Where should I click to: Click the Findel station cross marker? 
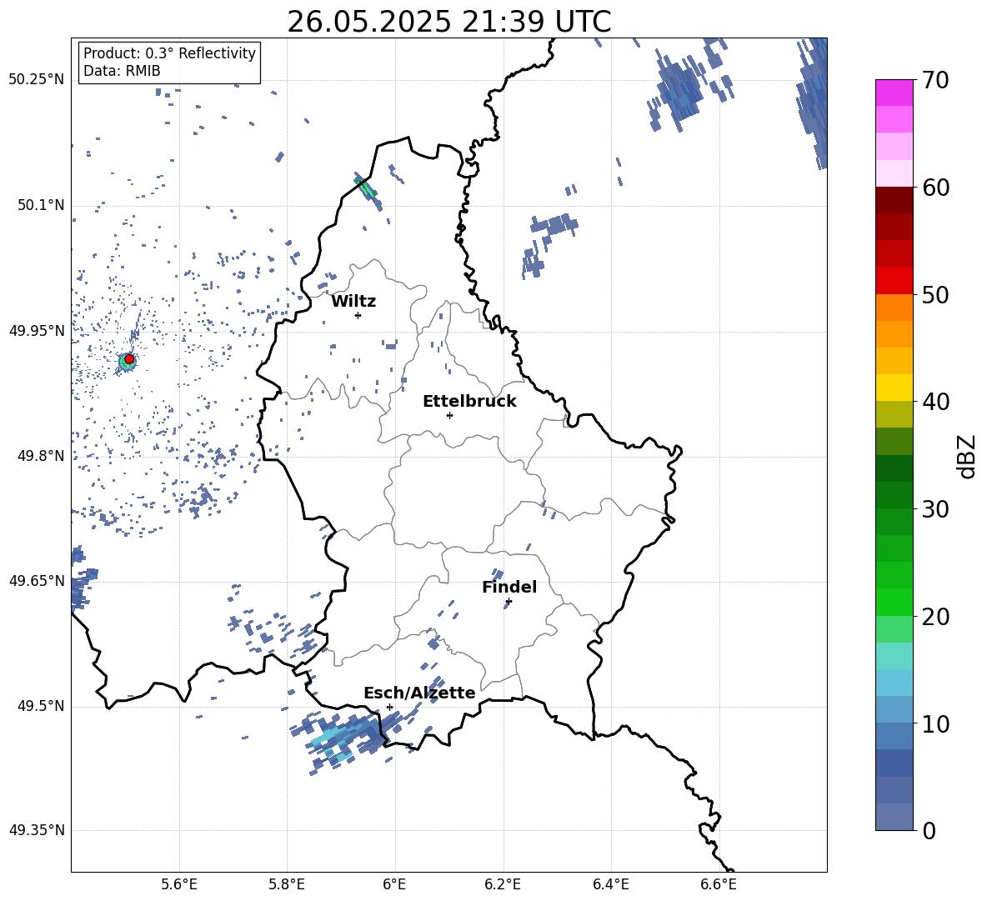pos(509,602)
